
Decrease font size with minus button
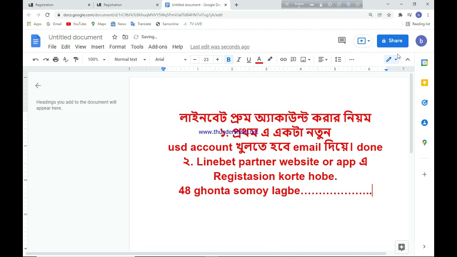195,60
